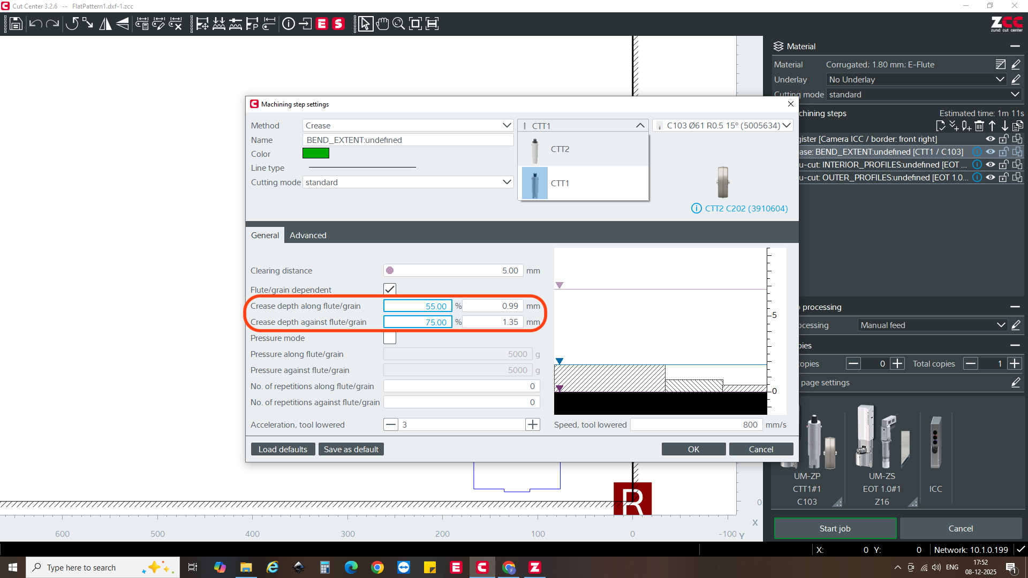Select the Pan hand tool
1028x578 pixels.
382,24
